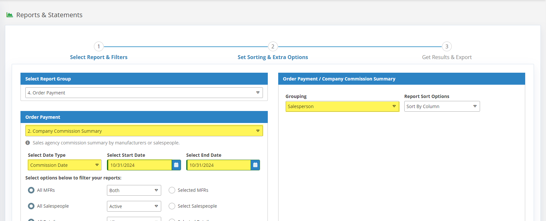
Task: Open the Both dropdown next to All MFRs
Action: pyautogui.click(x=134, y=190)
